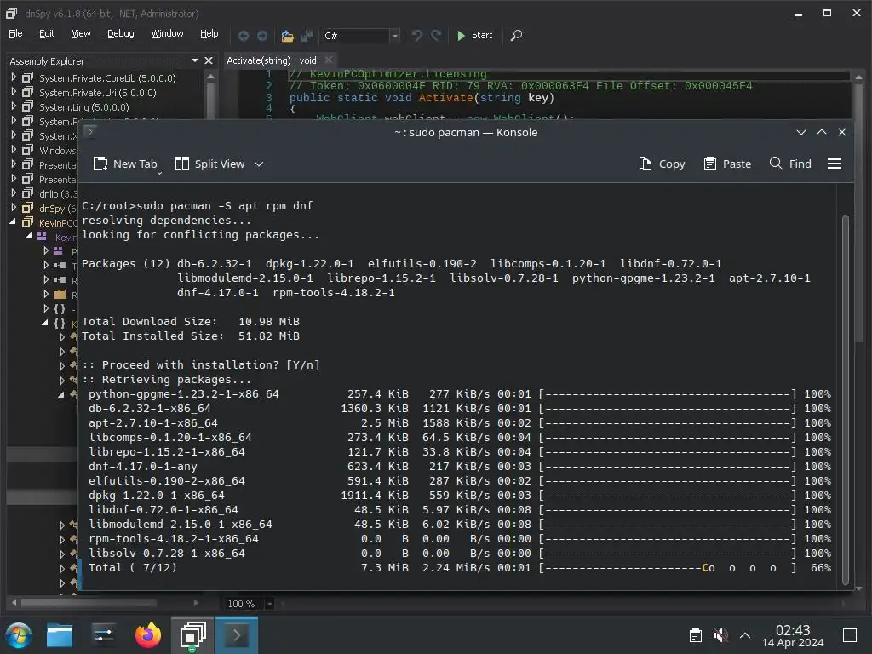
Task: Select the Activate(string) : void tab
Action: tap(272, 60)
